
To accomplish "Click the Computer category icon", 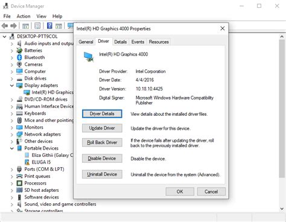I will (x=19, y=71).
